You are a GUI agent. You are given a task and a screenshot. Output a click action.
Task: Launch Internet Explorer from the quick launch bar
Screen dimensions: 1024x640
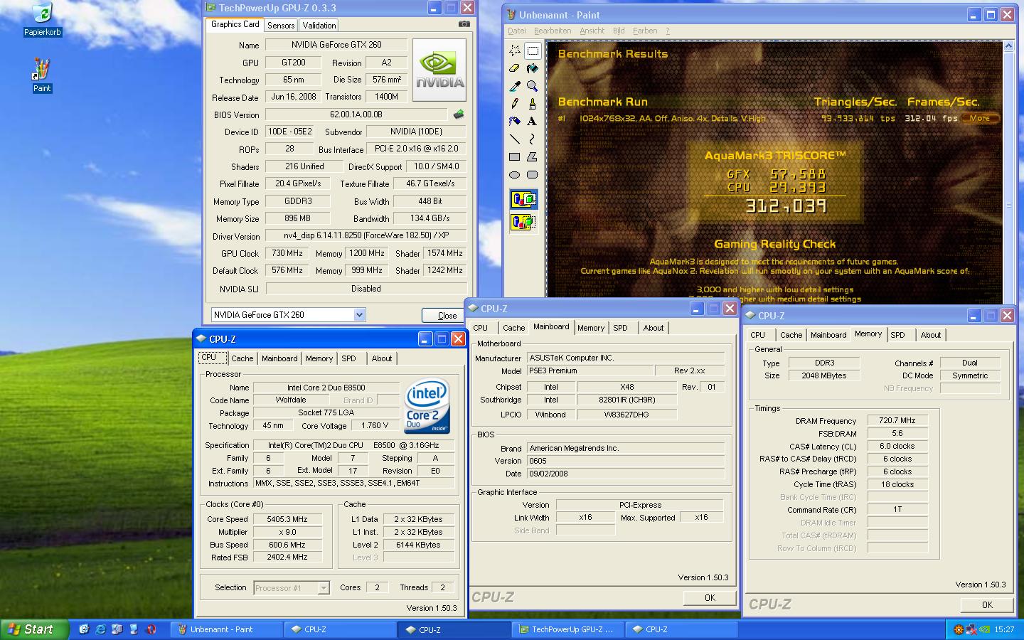tap(100, 629)
